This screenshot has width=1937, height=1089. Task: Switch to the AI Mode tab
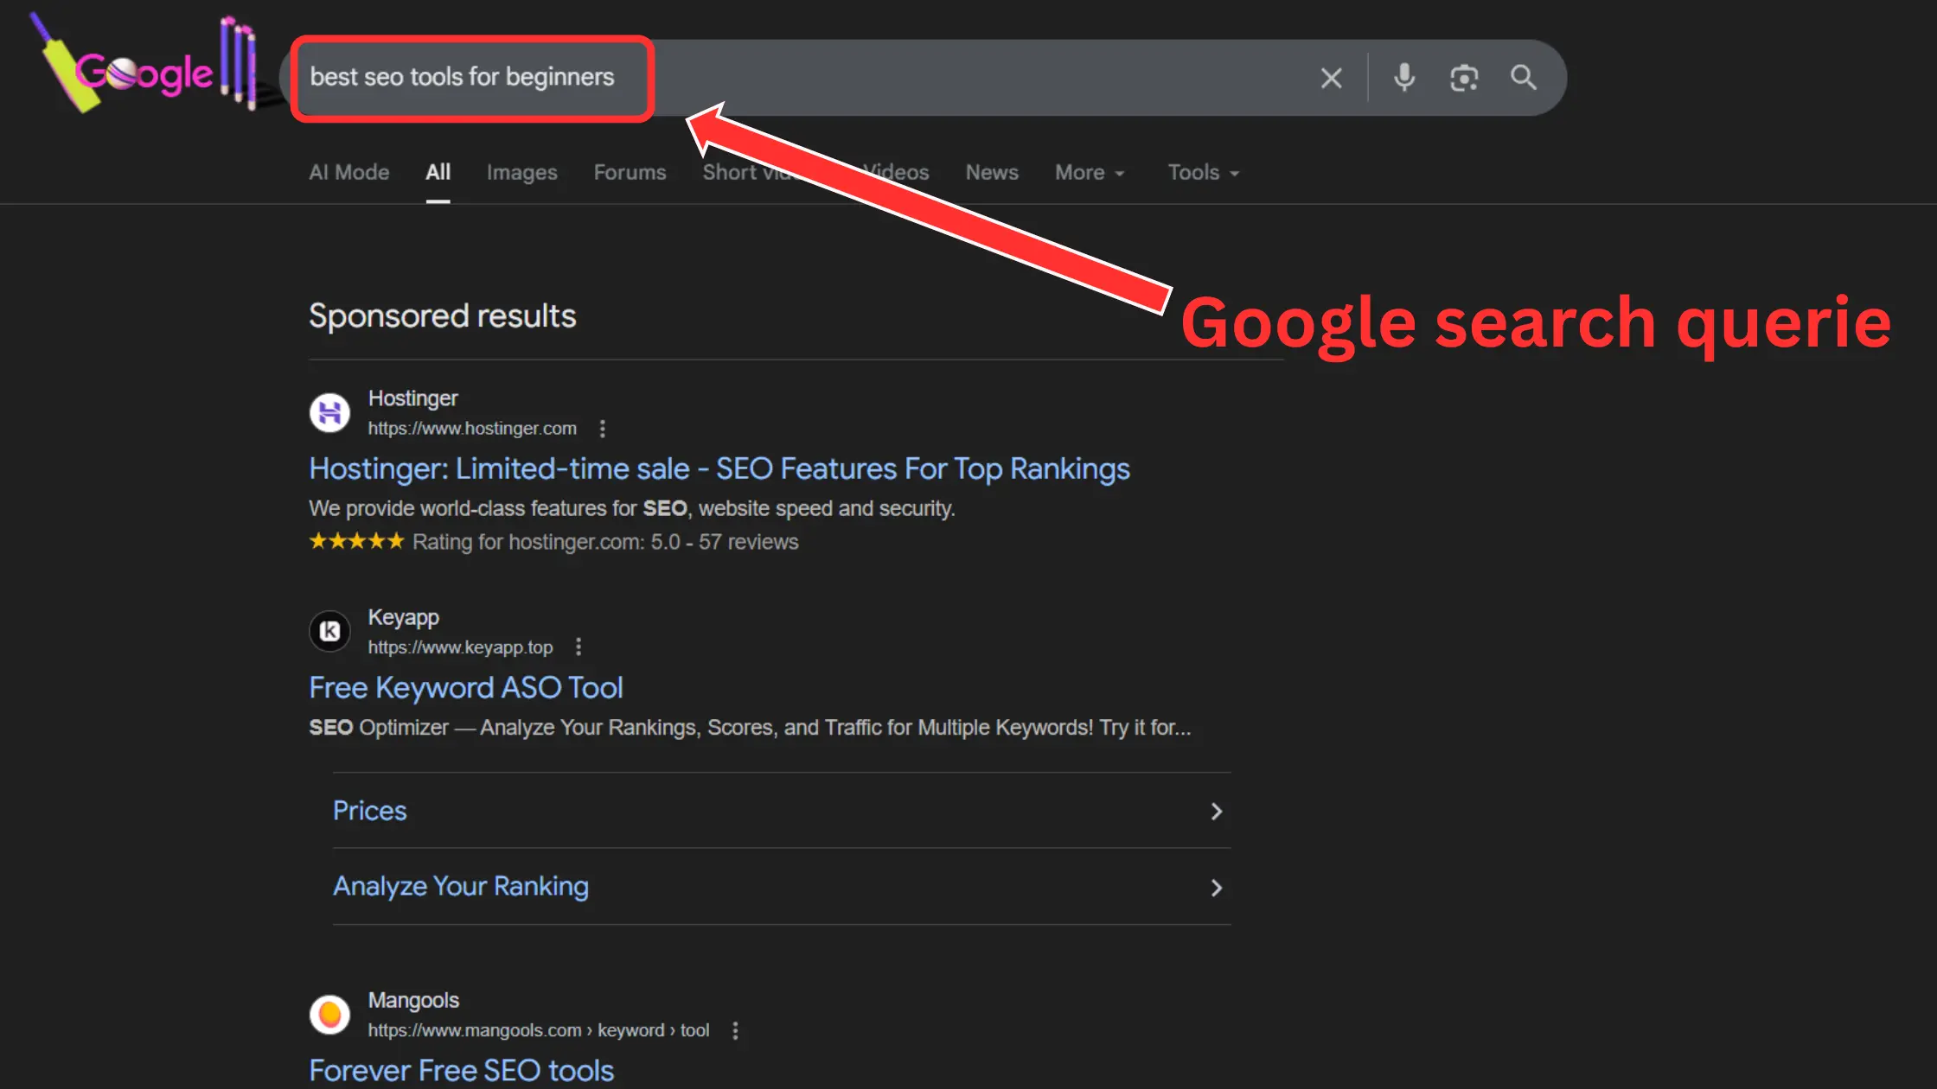[x=349, y=172]
